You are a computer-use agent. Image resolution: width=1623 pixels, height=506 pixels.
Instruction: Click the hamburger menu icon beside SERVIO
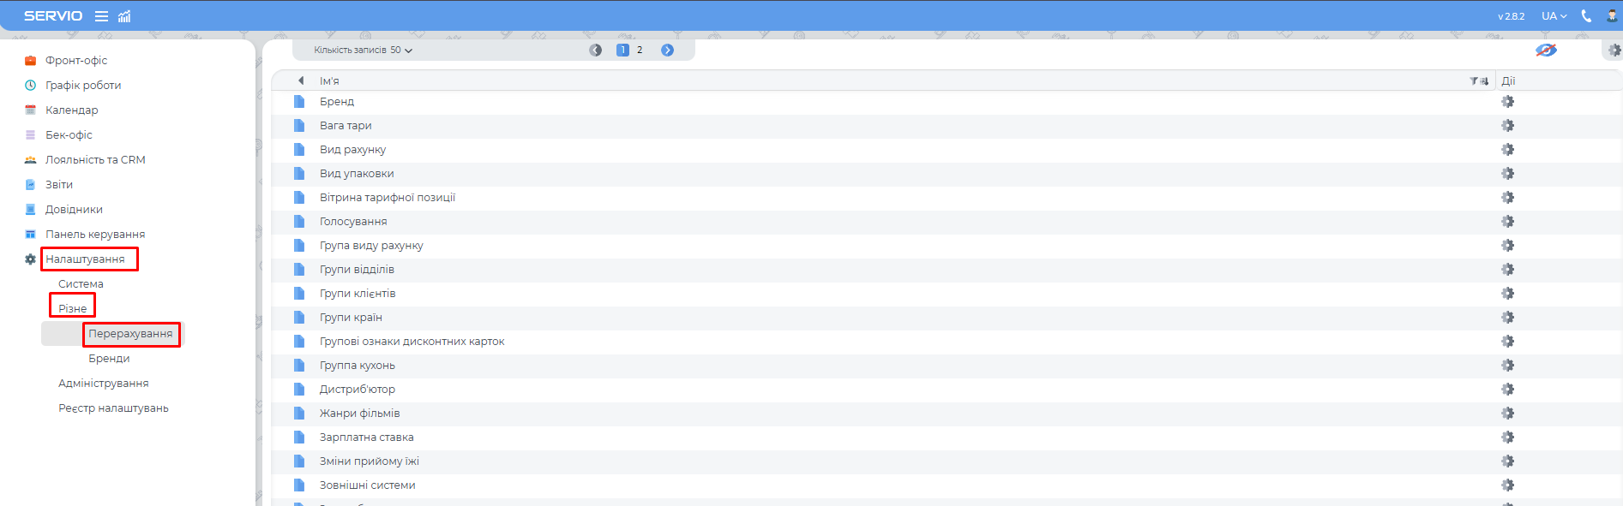(101, 16)
